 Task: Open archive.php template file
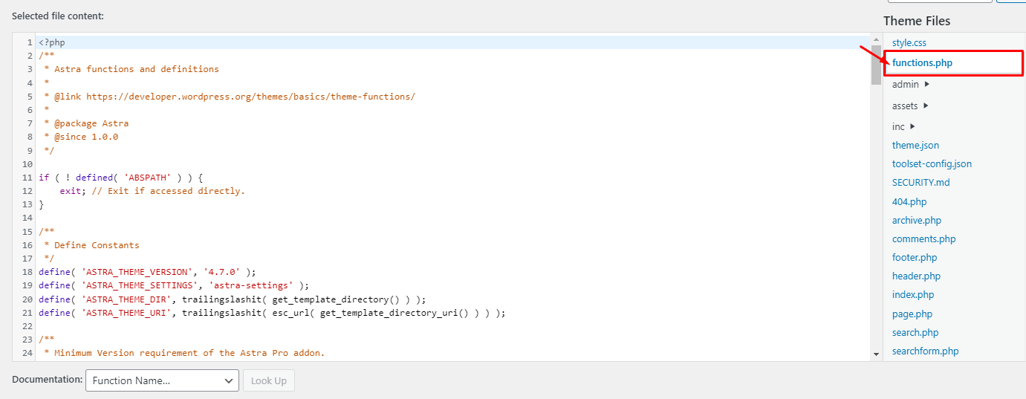(916, 220)
